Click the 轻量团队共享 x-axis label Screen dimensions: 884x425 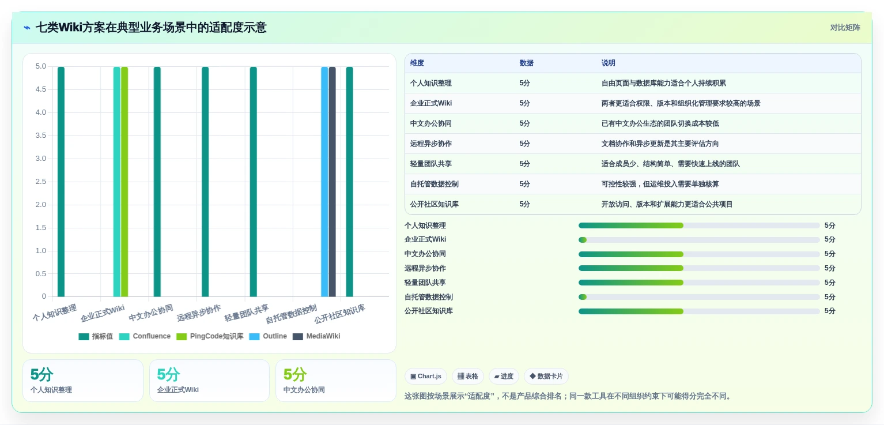pos(247,313)
